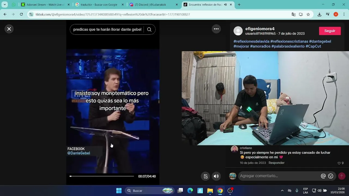The image size is (349, 196).
Task: Close the TikTok browser tab
Action: pyautogui.click(x=231, y=5)
